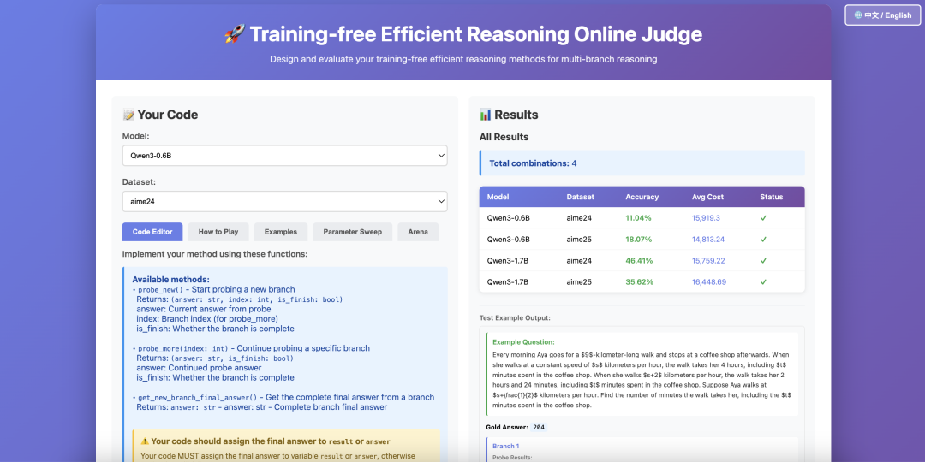This screenshot has height=462, width=925.
Task: Click the Model cell of the Qwen3-1.7B aime25 row
Action: point(508,282)
